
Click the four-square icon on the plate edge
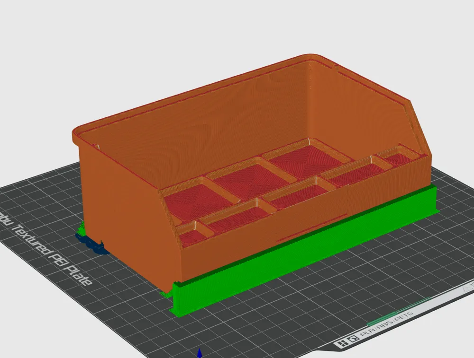343,343
